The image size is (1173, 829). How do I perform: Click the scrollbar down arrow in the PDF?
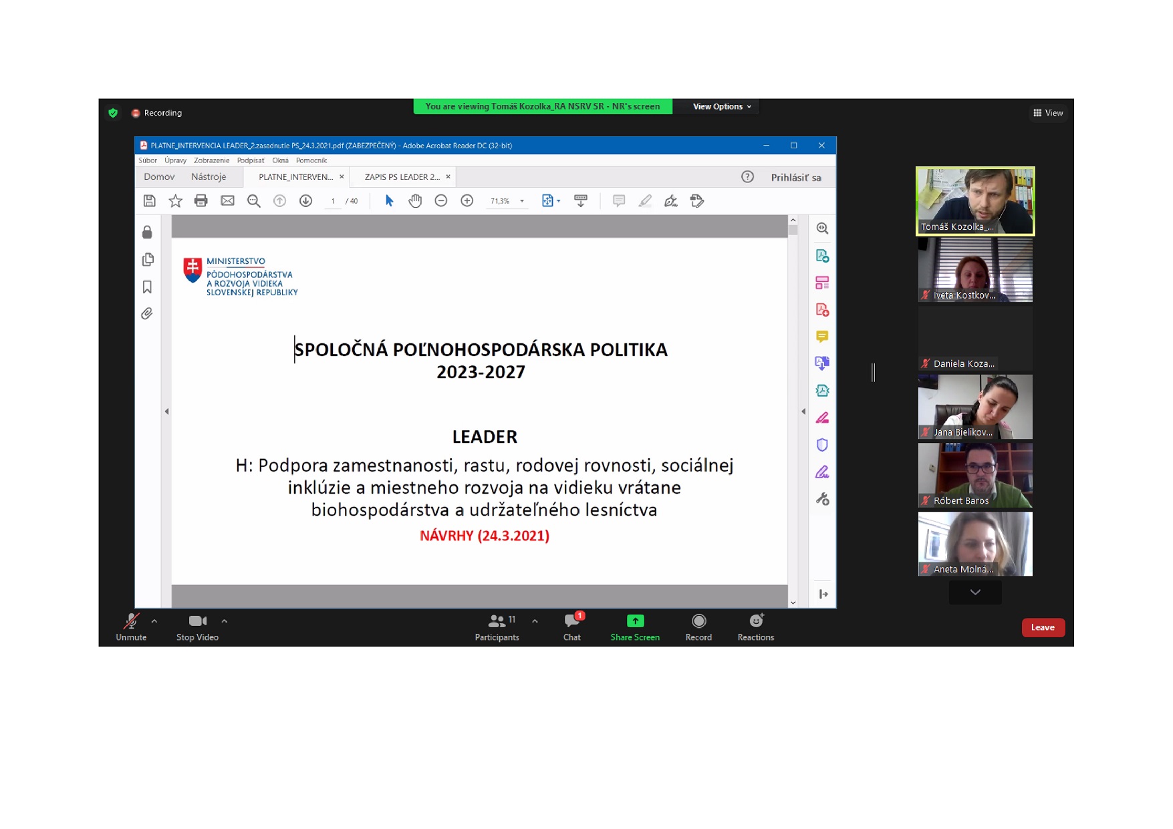793,603
